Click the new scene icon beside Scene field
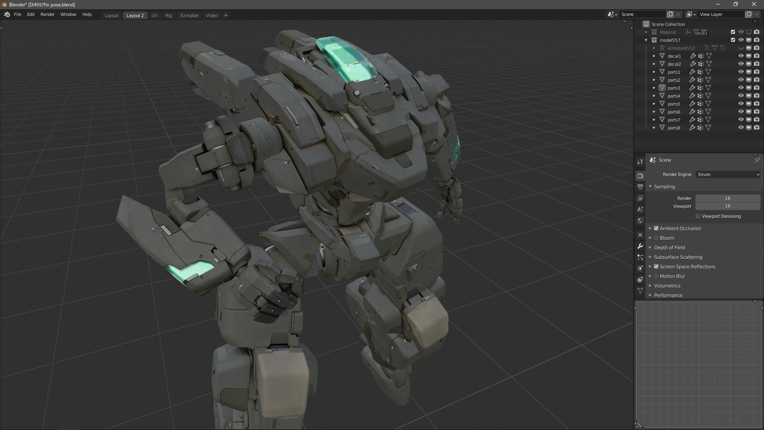This screenshot has height=430, width=764. pos(670,14)
